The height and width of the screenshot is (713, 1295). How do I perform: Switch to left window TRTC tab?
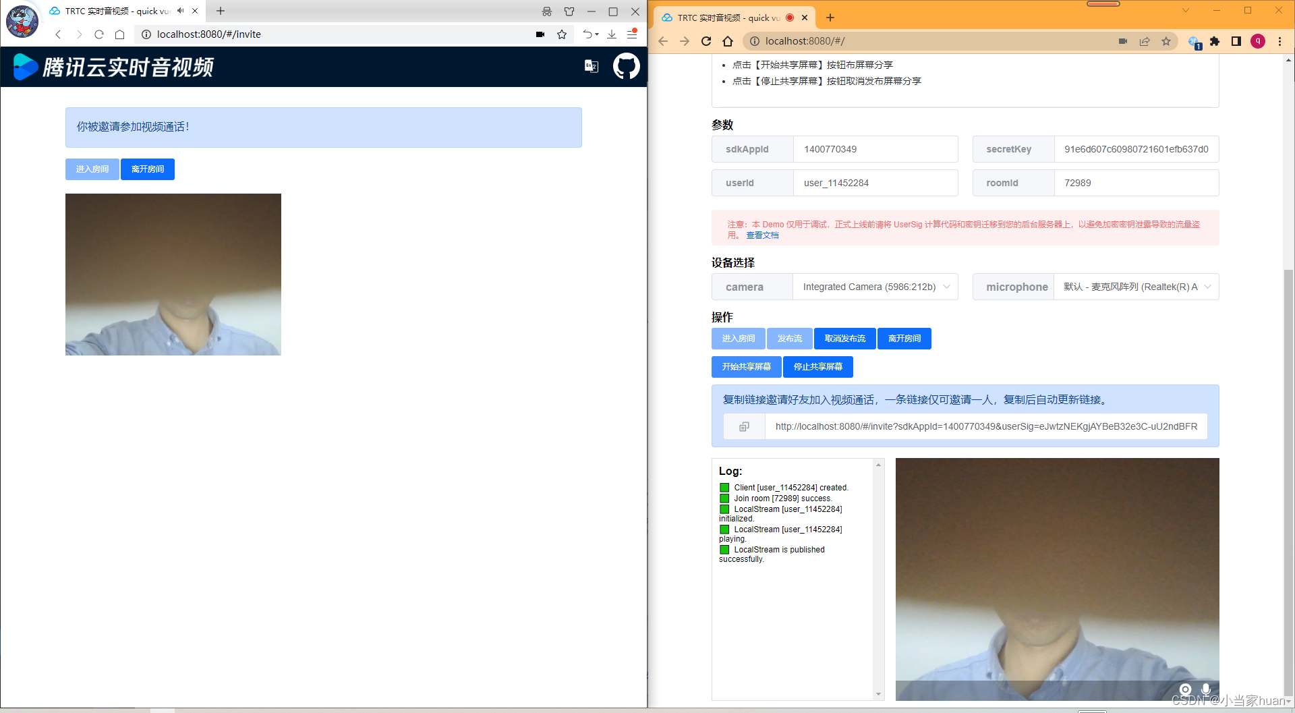[117, 11]
